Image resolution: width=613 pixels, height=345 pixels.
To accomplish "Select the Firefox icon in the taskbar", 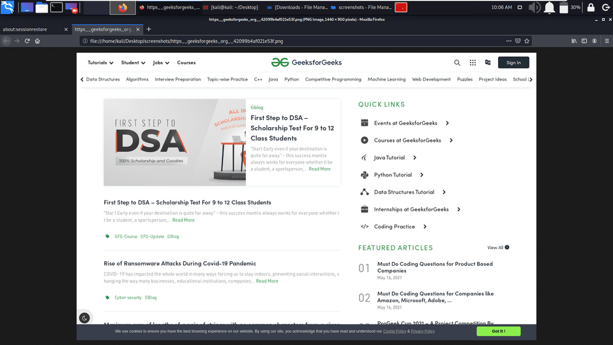I will (123, 8).
